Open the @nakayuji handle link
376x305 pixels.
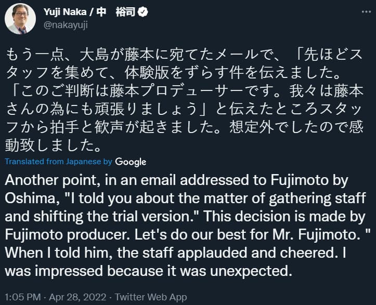click(x=66, y=25)
